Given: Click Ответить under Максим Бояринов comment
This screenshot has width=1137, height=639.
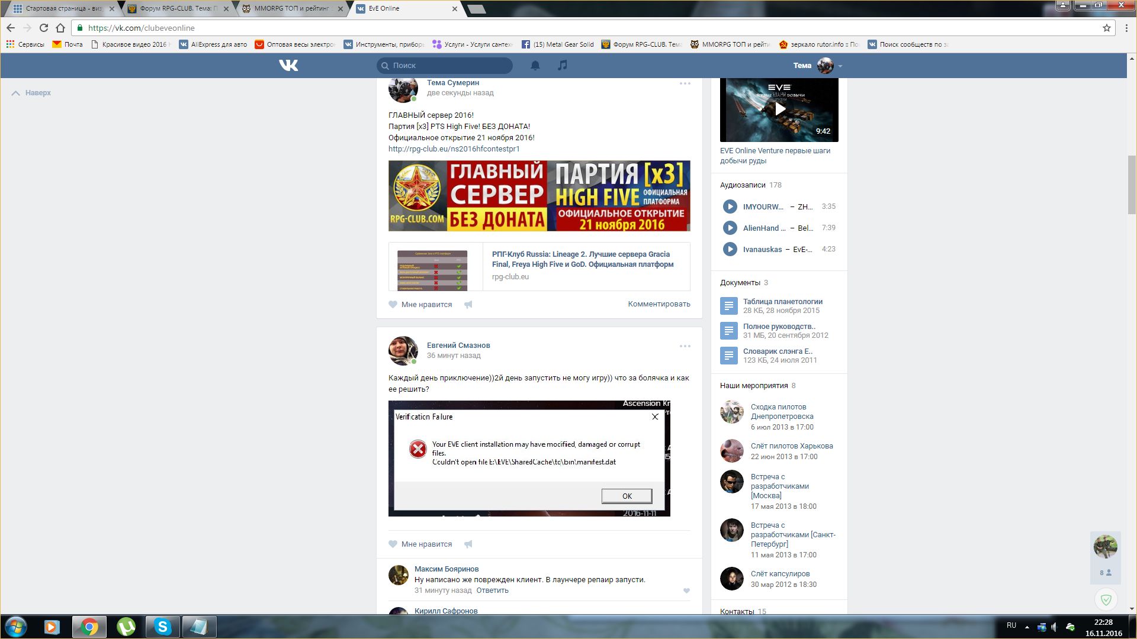Looking at the screenshot, I should point(492,590).
